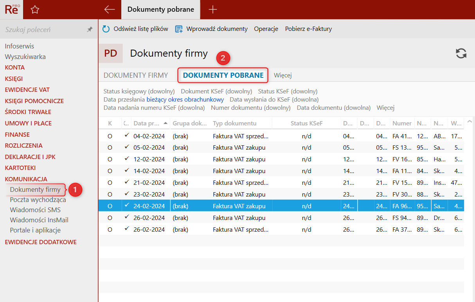
Task: Go back using the left arrow
Action: tap(110, 9)
